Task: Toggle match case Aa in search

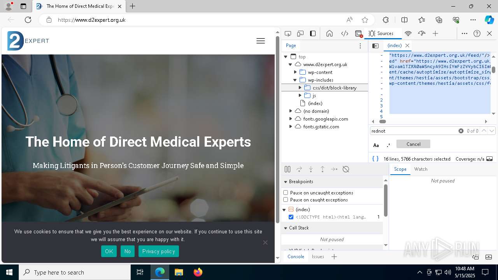Action: click(x=376, y=145)
